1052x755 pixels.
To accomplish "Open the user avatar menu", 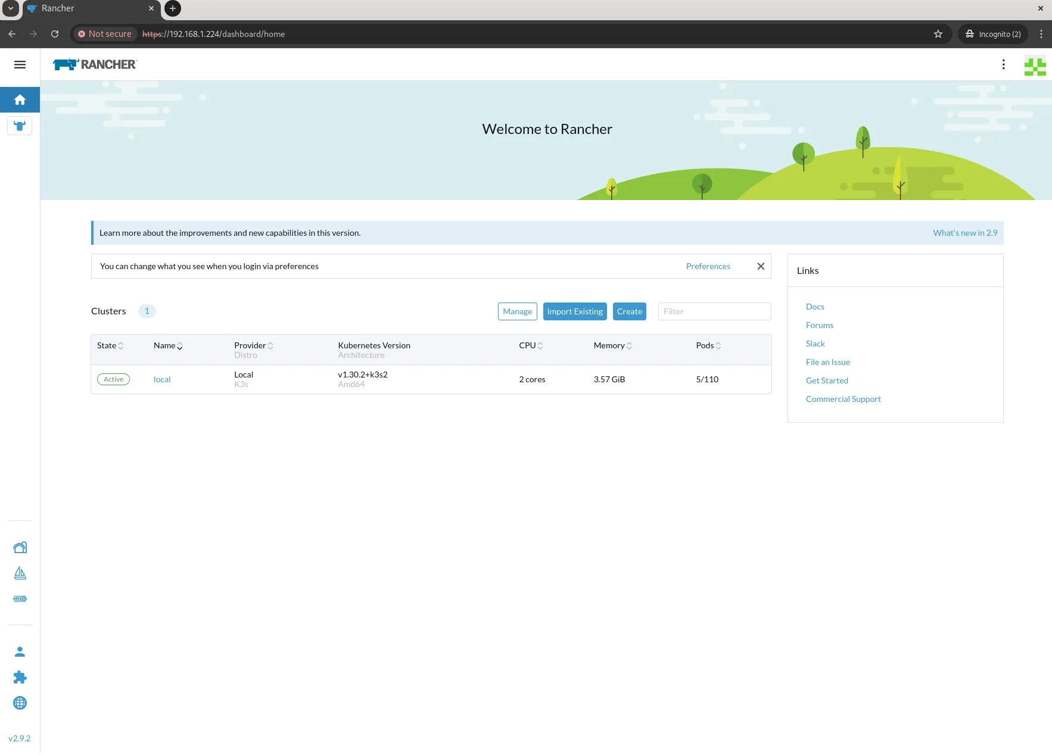I will [1035, 65].
